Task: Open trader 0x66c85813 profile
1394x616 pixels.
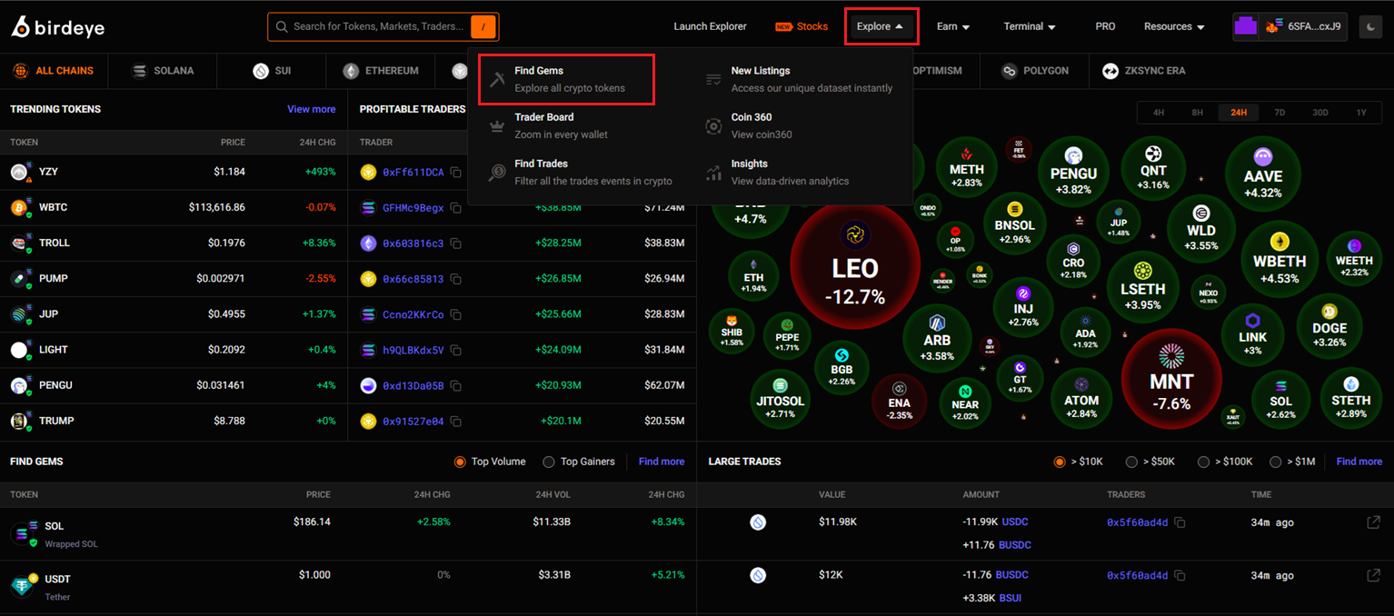Action: click(413, 279)
